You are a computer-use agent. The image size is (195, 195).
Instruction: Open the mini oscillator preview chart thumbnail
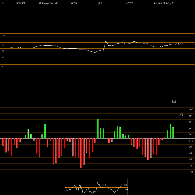[x=96, y=187]
